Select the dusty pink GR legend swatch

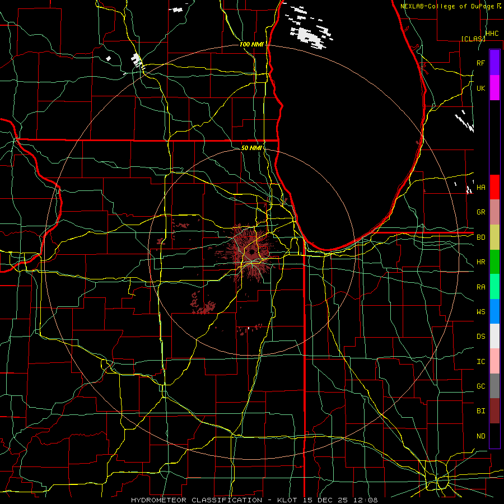click(x=494, y=212)
